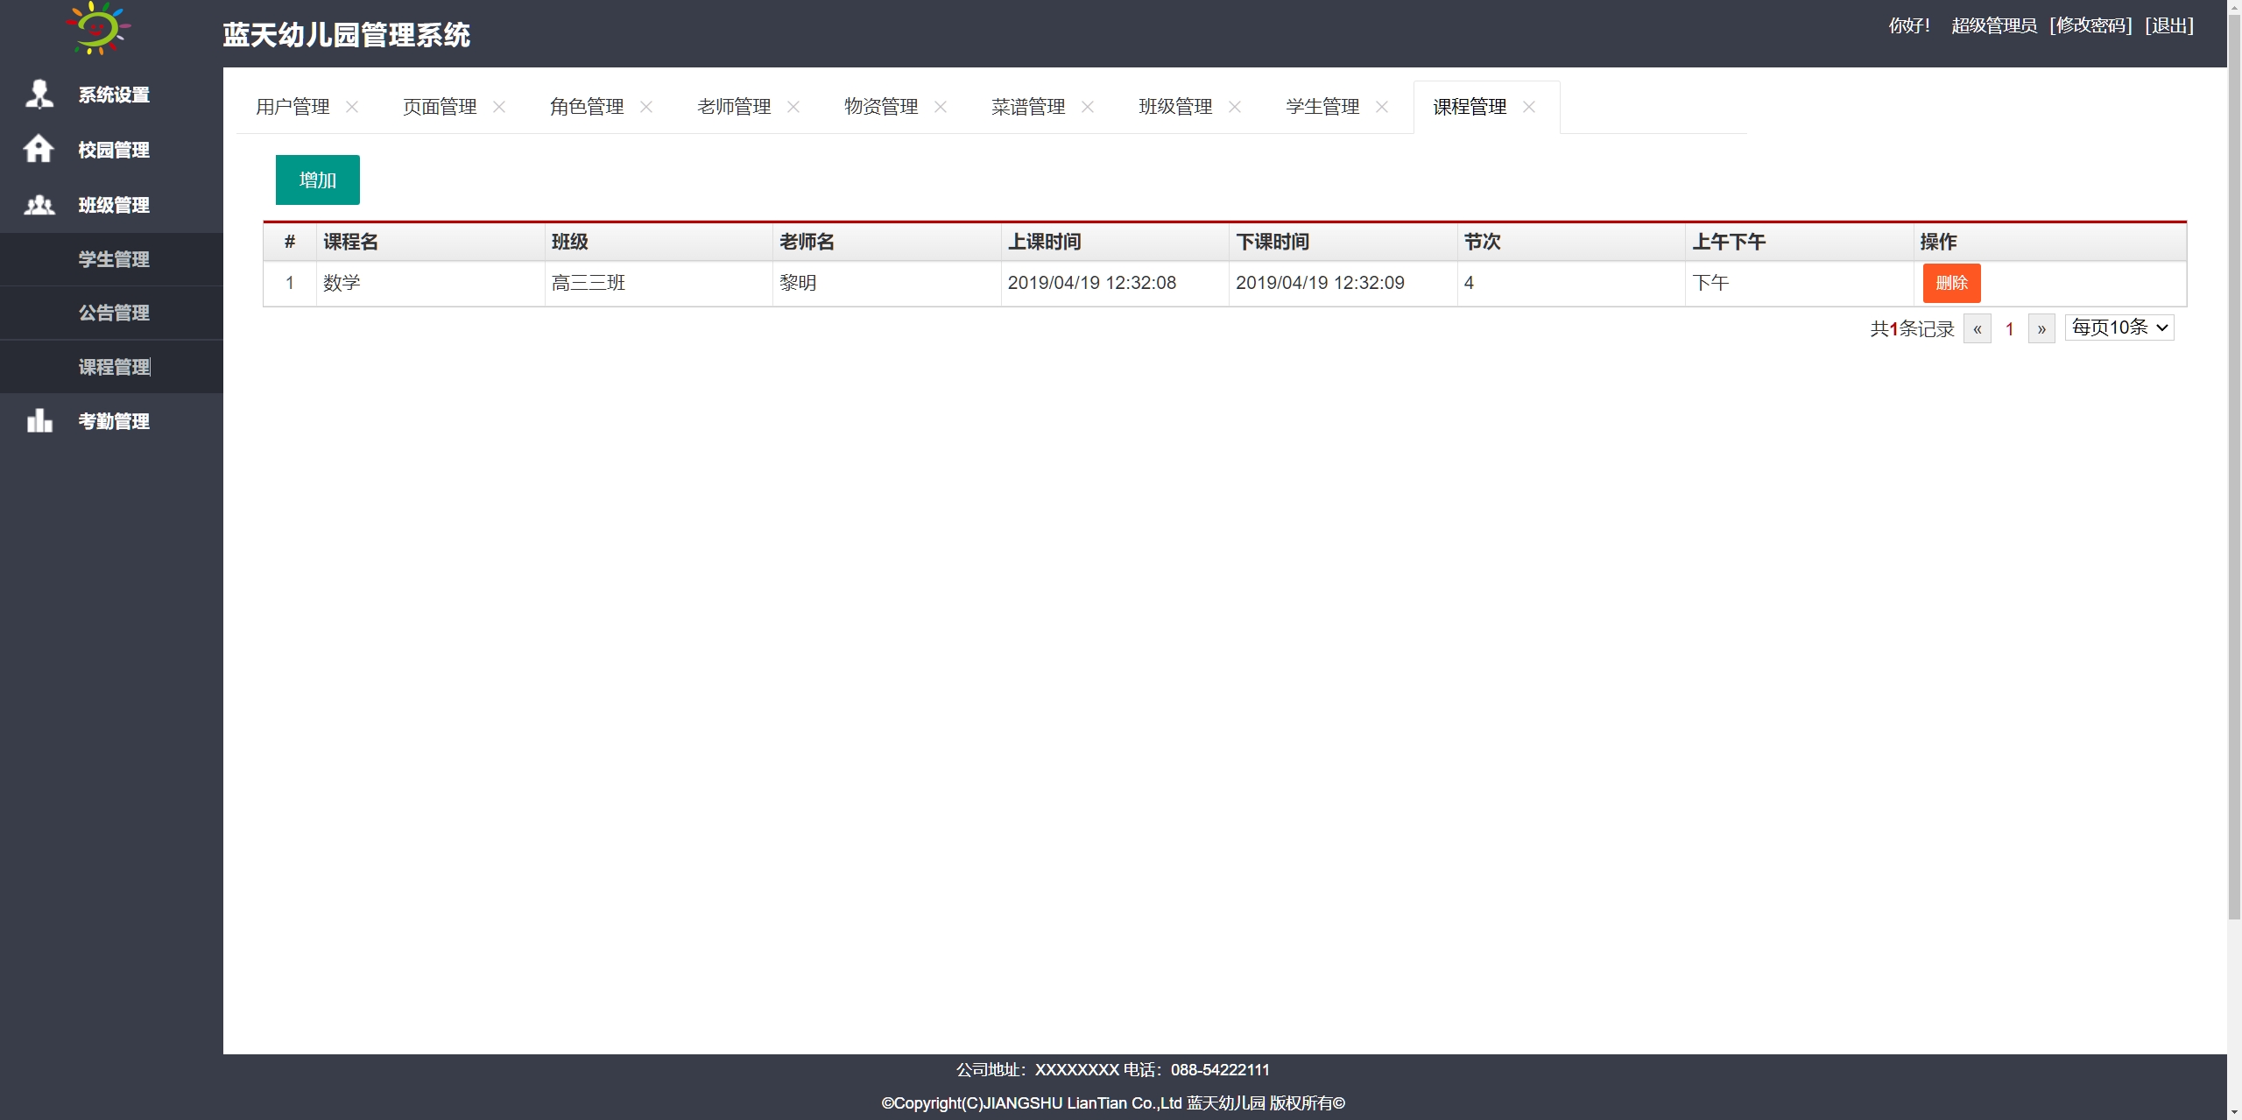Click the 共1条记录 record count text
The height and width of the screenshot is (1120, 2242).
tap(1912, 329)
